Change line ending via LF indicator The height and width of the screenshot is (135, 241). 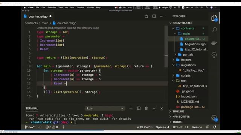(187, 127)
